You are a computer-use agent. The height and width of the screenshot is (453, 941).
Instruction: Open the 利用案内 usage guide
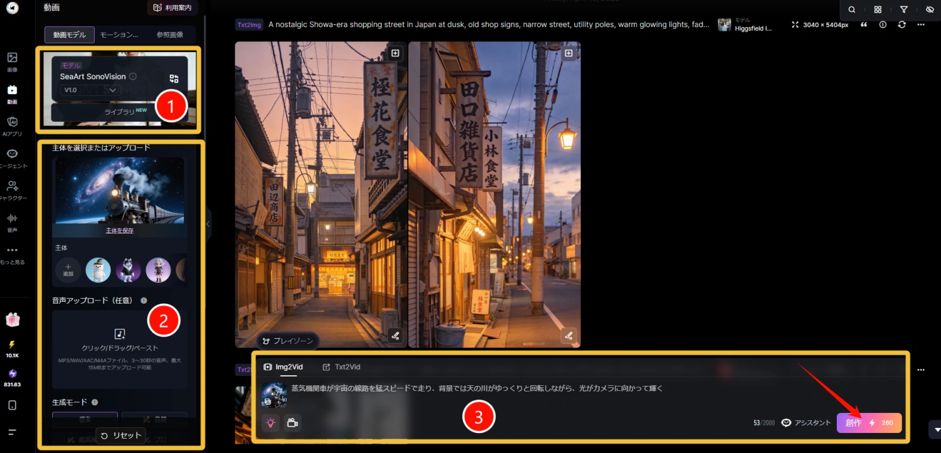click(x=173, y=8)
